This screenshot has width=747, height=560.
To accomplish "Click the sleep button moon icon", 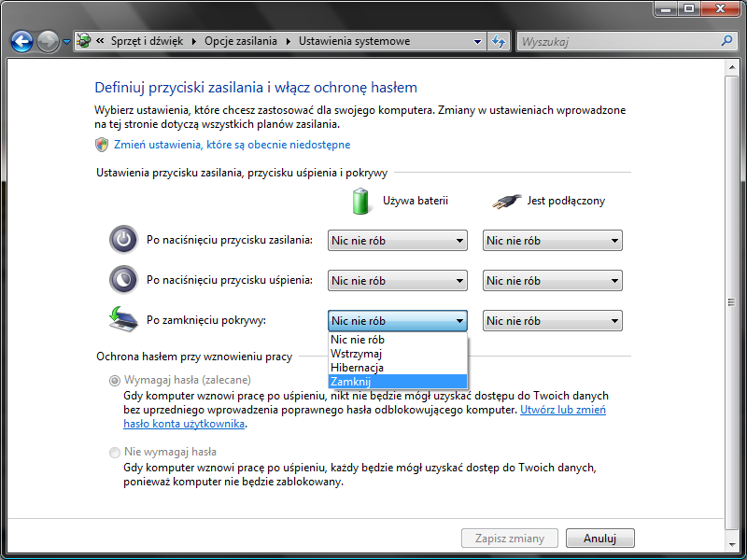I will [x=123, y=280].
